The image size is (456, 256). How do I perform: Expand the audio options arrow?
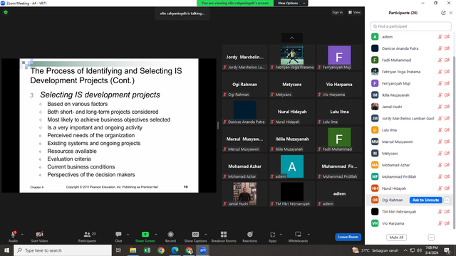(x=22, y=235)
